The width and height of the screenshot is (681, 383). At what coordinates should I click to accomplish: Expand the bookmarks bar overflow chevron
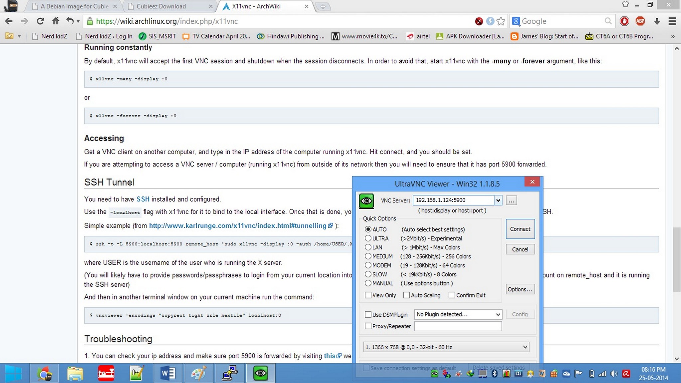point(673,36)
